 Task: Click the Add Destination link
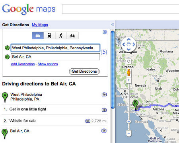(x=23, y=64)
